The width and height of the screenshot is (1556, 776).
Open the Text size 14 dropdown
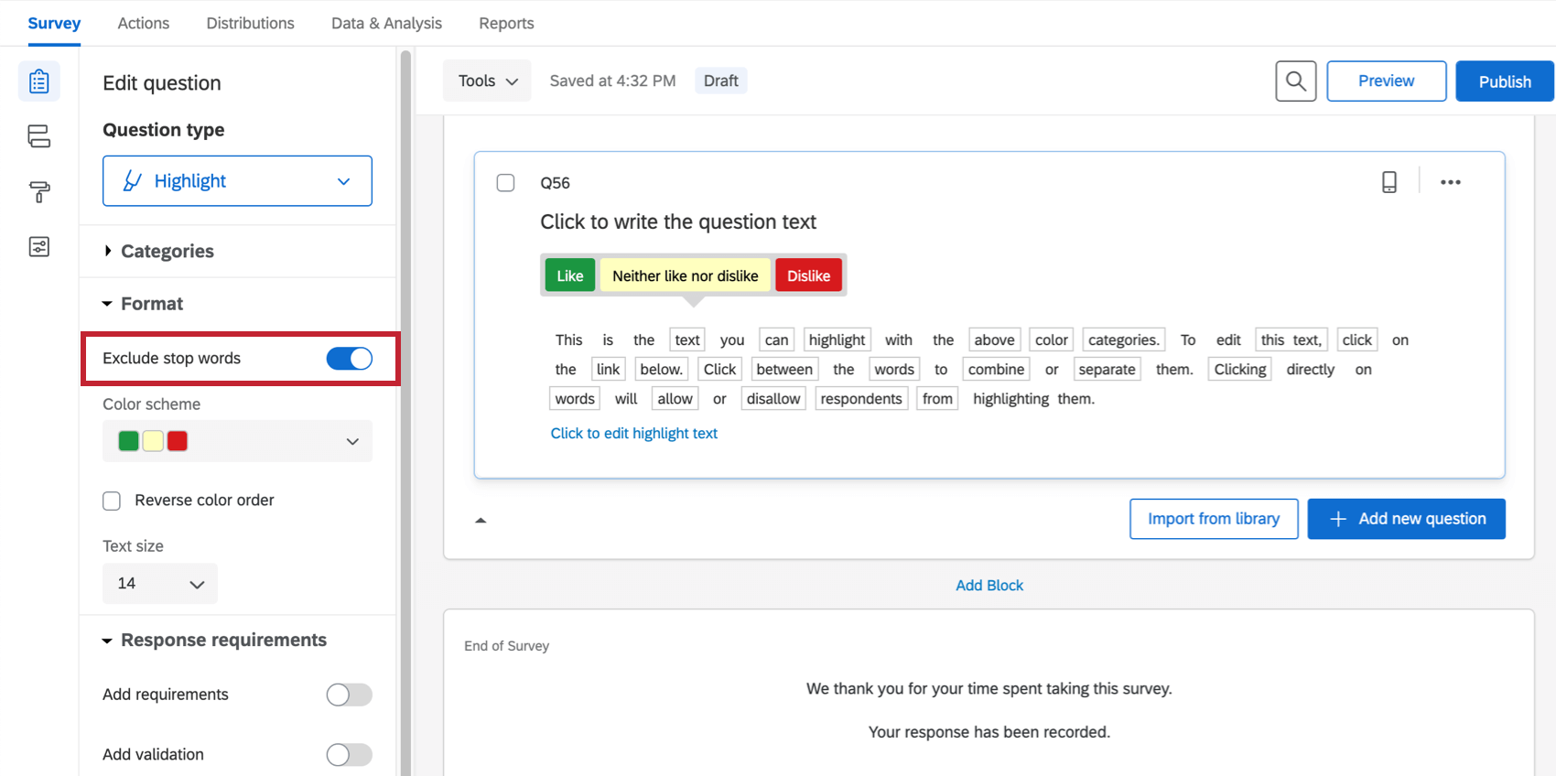[160, 583]
